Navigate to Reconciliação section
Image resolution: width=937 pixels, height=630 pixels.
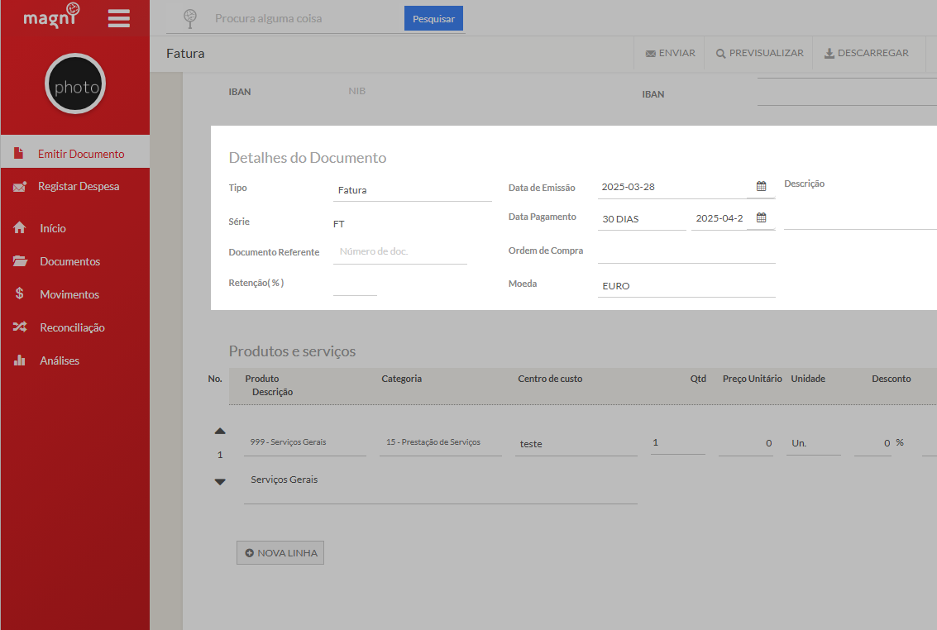pyautogui.click(x=72, y=327)
